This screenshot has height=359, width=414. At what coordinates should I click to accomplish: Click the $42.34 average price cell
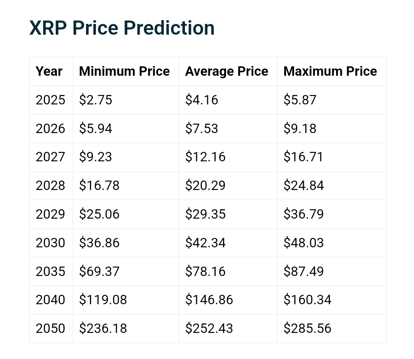click(206, 243)
